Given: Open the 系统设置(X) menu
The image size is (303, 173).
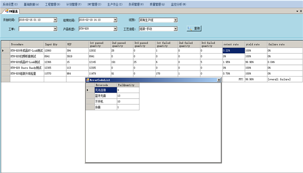Looking at the screenshot, I should pyautogui.click(x=10, y=4).
